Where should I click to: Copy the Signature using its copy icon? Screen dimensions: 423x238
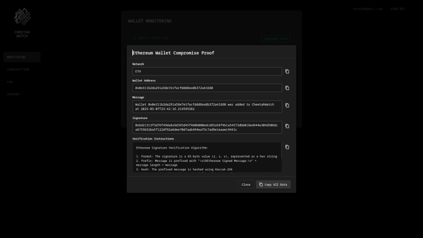click(287, 126)
